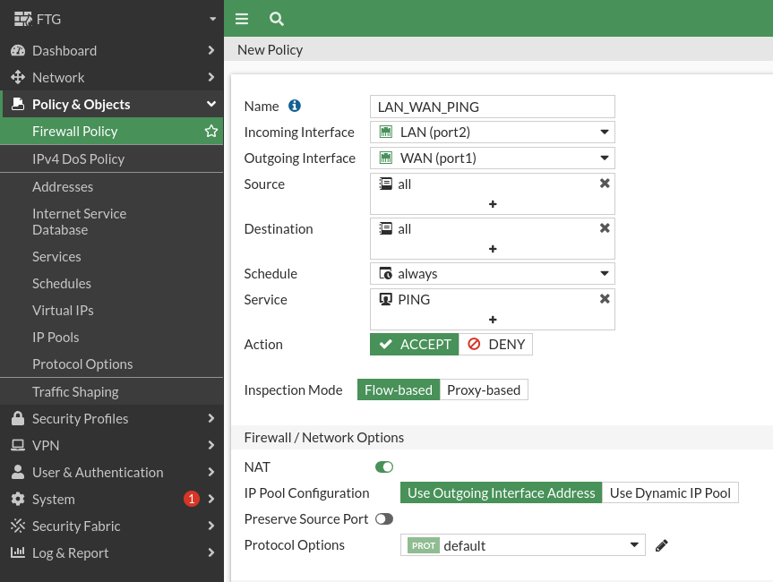Click the Name input field
The image size is (773, 582).
coord(493,107)
